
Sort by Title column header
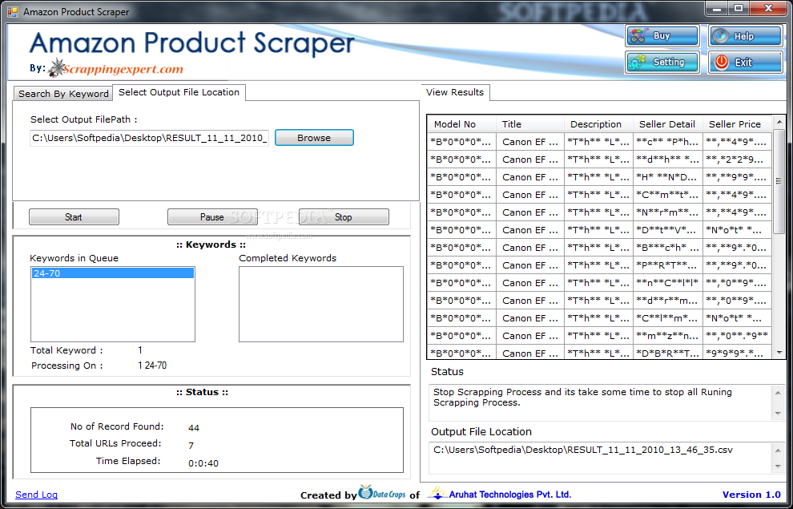coord(530,124)
